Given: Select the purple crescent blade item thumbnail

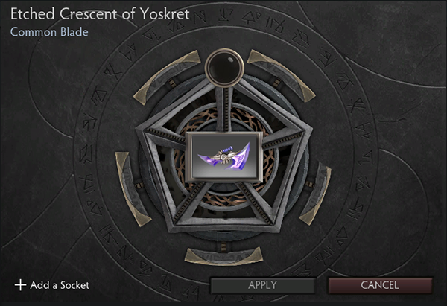Looking at the screenshot, I should tap(223, 157).
